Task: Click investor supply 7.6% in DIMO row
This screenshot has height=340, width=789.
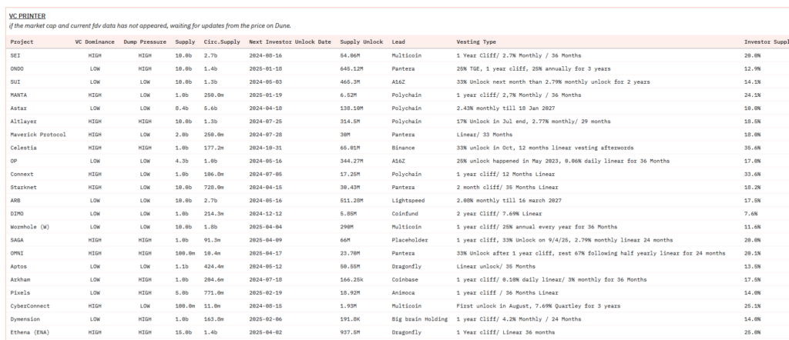Action: pos(750,213)
